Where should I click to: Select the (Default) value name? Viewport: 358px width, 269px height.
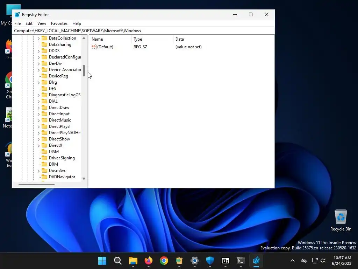click(x=105, y=47)
